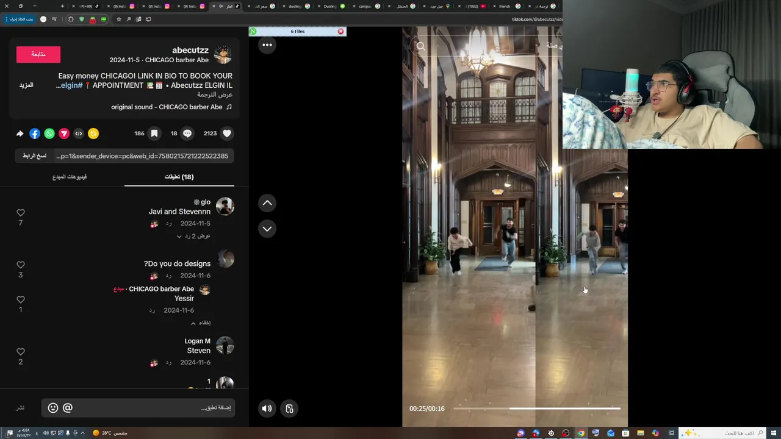Click the abecutzz profile avatar

click(x=223, y=55)
